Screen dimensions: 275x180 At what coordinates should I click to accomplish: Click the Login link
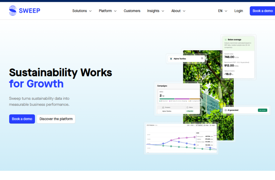coord(239,11)
